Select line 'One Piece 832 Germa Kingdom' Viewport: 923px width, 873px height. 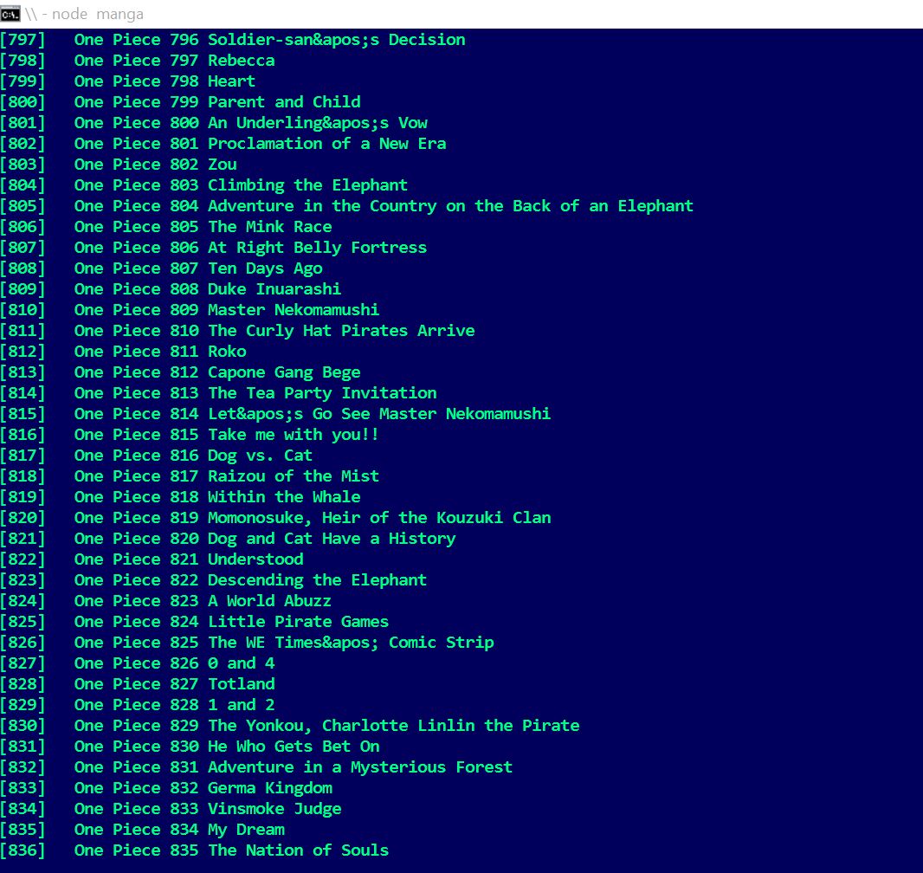(x=203, y=788)
